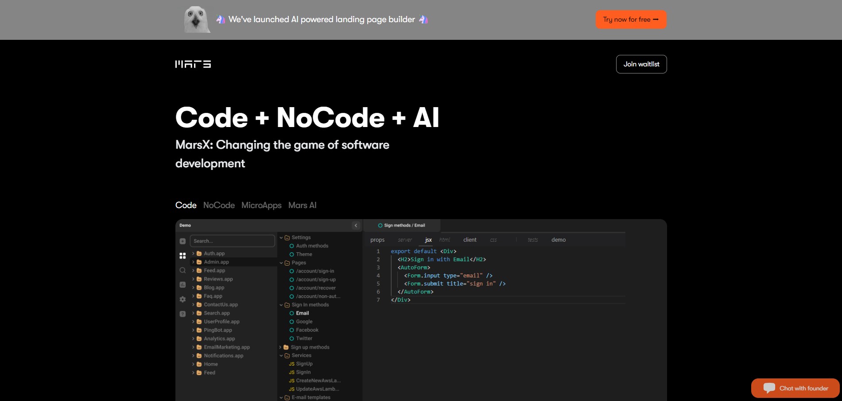
Task: Switch to the Mars AI tab
Action: [303, 205]
